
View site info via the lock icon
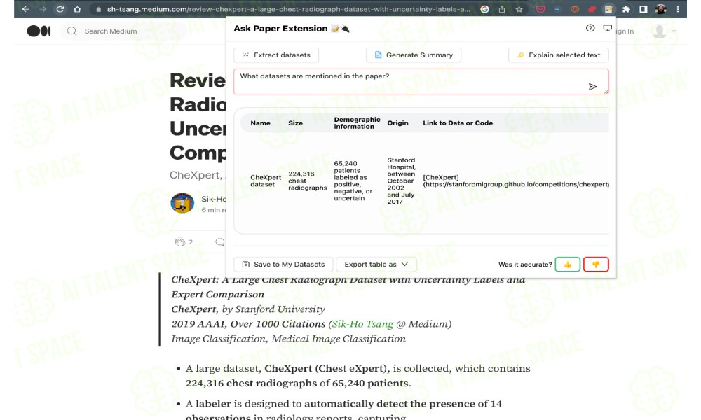click(x=98, y=9)
